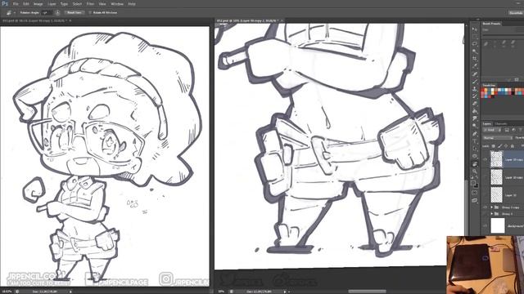524x294 pixels.
Task: Select the Crop tool
Action: [475, 59]
